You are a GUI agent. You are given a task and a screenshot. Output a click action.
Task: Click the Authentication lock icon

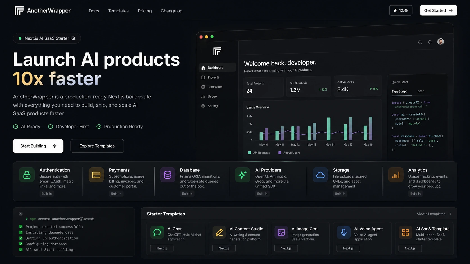coord(27,175)
